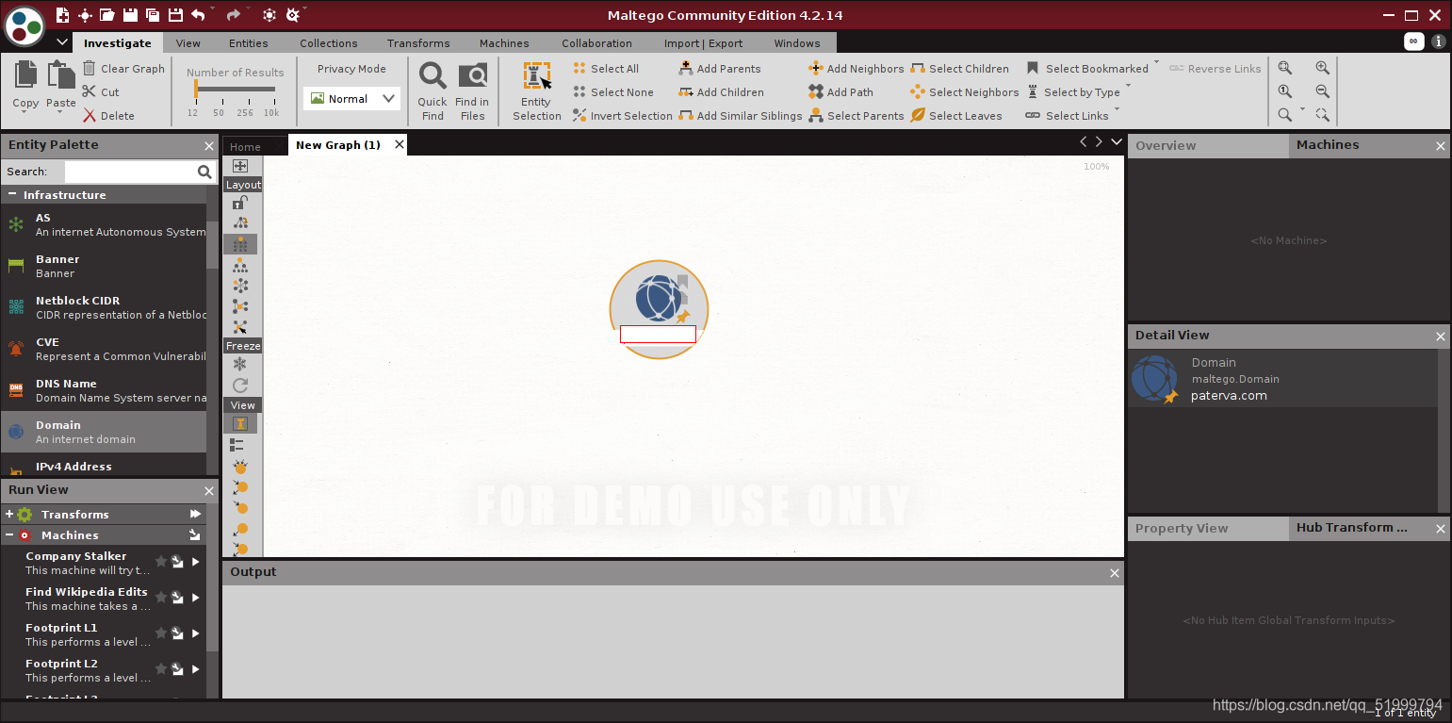Collapse the Infrastructure palette category
The image size is (1452, 723).
point(12,194)
